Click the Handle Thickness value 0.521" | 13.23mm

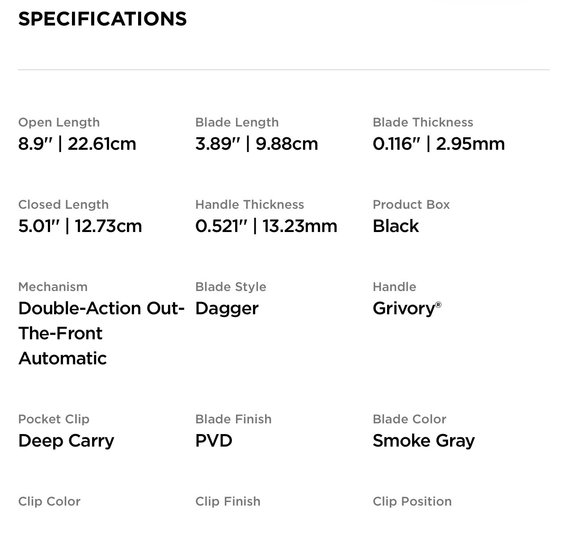(266, 226)
